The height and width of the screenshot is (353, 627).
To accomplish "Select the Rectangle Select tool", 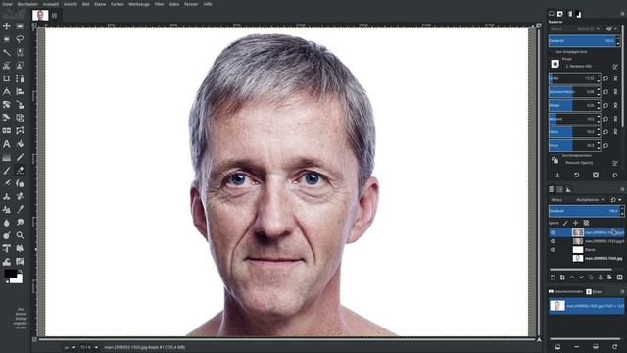I will coord(20,26).
